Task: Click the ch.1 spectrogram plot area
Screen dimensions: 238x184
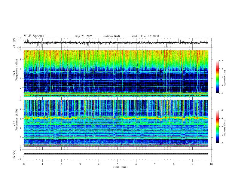Action: tap(116, 73)
